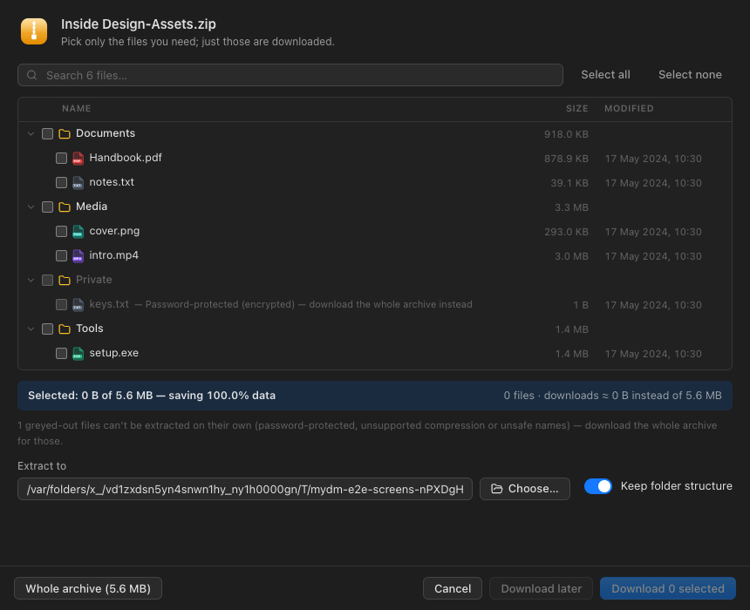The image size is (750, 610).
Task: Focus the Search 6 files field
Action: coord(290,75)
